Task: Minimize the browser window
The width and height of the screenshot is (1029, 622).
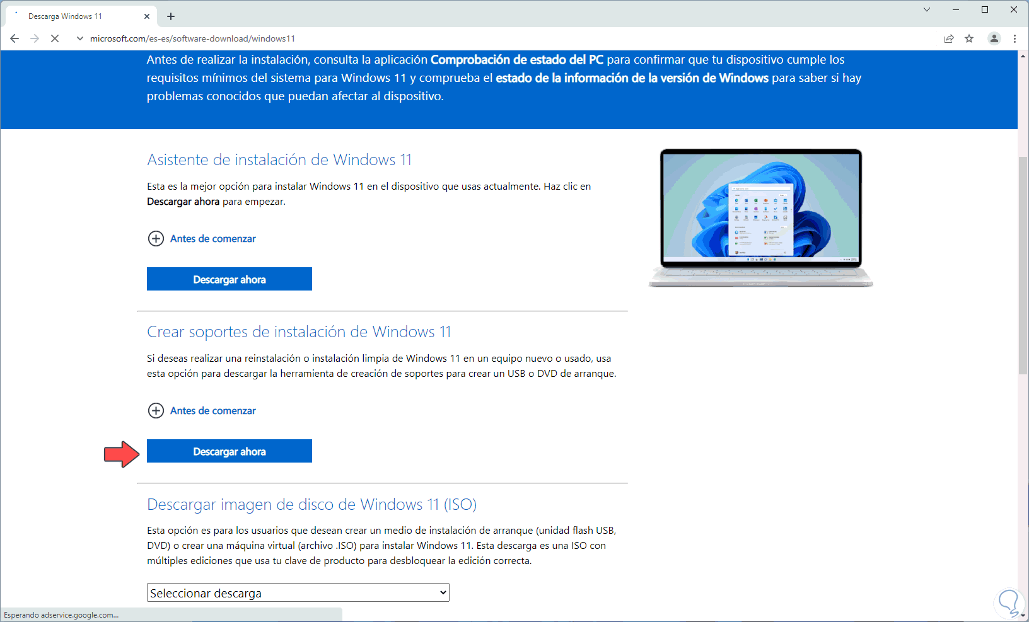Action: pos(956,9)
